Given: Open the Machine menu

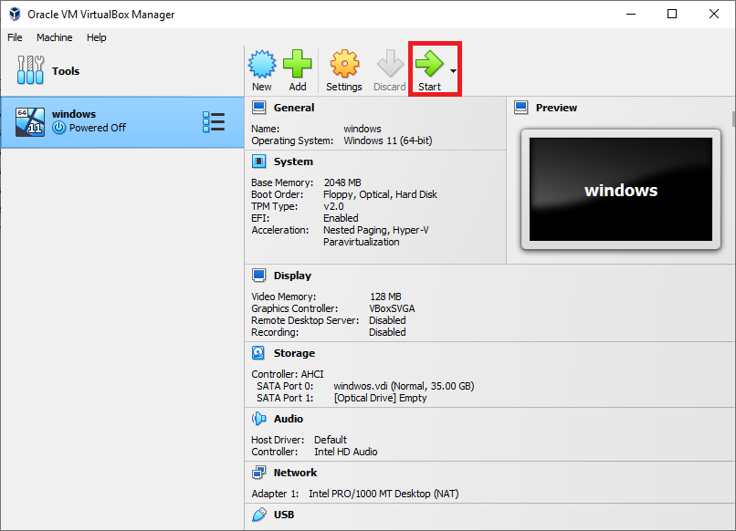Looking at the screenshot, I should (x=55, y=37).
